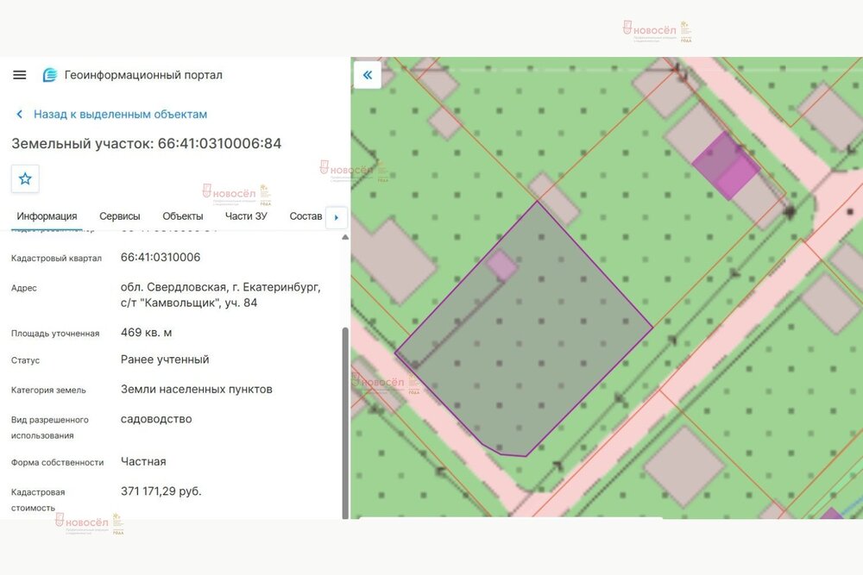Click the info panel vertical scrollbar
This screenshot has width=863, height=575.
345,422
